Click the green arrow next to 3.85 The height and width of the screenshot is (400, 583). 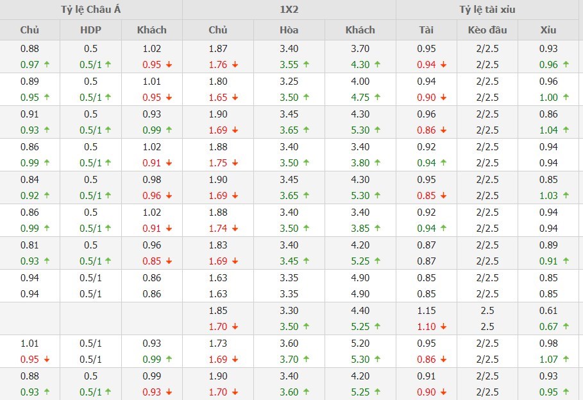pos(377,228)
